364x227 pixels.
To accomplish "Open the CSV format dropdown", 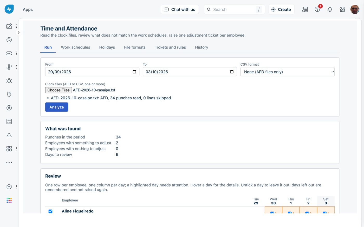I will coord(287,72).
